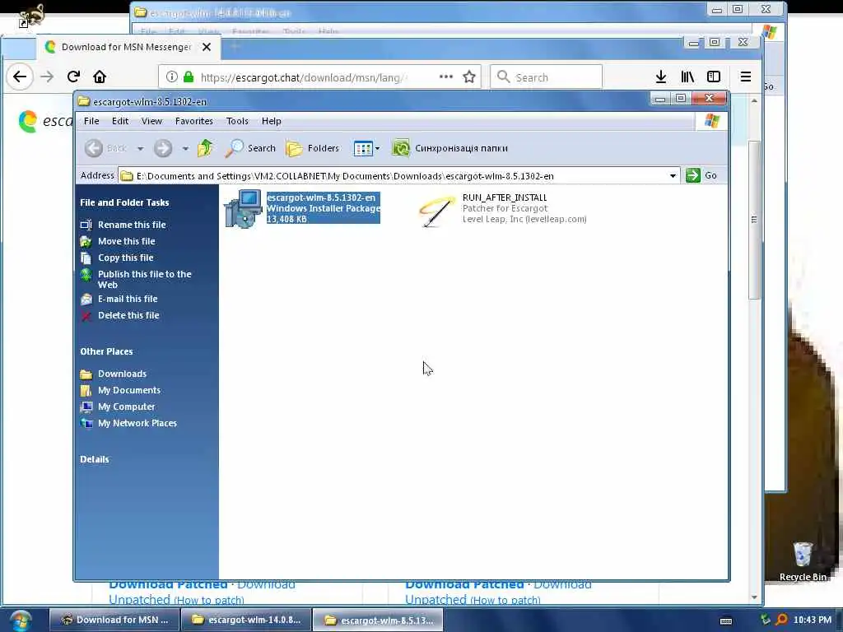The width and height of the screenshot is (843, 632).
Task: Open the File menu
Action: click(91, 121)
